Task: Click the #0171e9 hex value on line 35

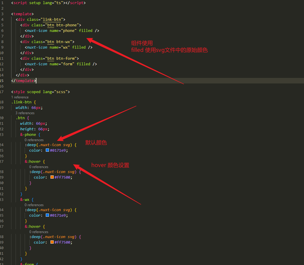Action: coord(58,215)
